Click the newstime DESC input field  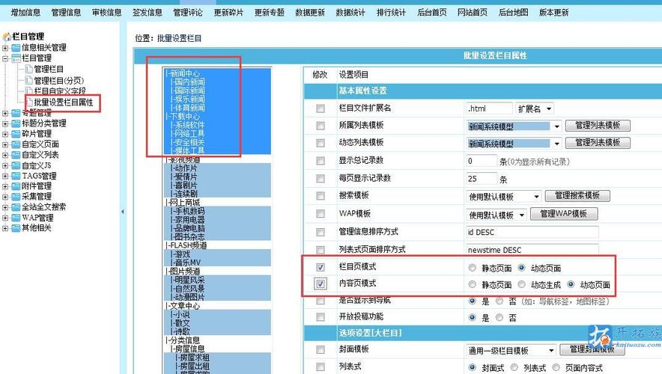coord(532,250)
